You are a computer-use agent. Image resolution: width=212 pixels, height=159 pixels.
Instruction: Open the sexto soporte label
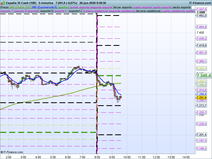pos(182,7)
